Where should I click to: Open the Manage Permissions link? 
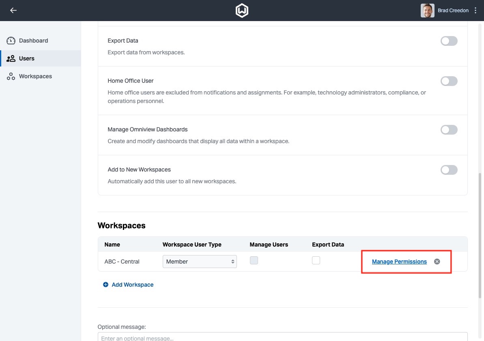tap(399, 262)
